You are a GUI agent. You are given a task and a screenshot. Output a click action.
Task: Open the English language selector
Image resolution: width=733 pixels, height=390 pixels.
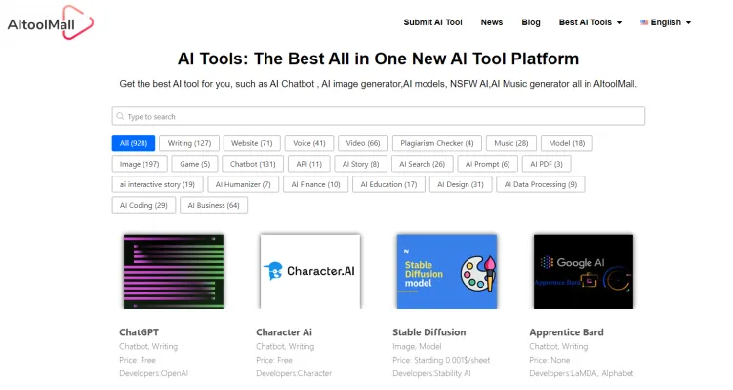click(x=666, y=22)
